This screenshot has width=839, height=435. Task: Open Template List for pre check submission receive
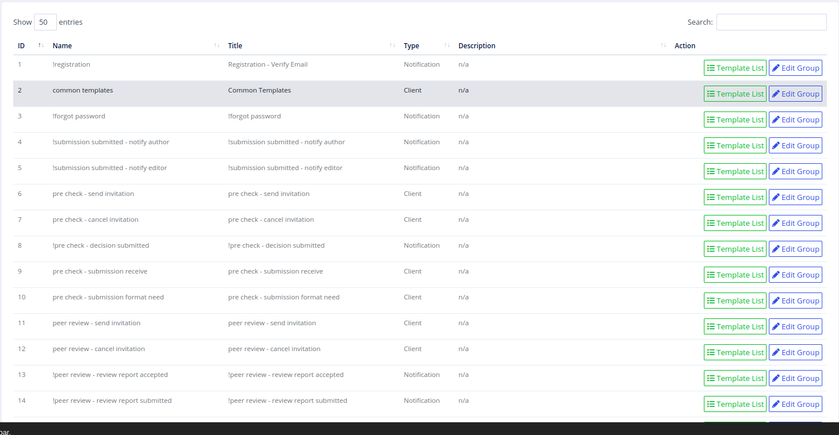point(735,275)
